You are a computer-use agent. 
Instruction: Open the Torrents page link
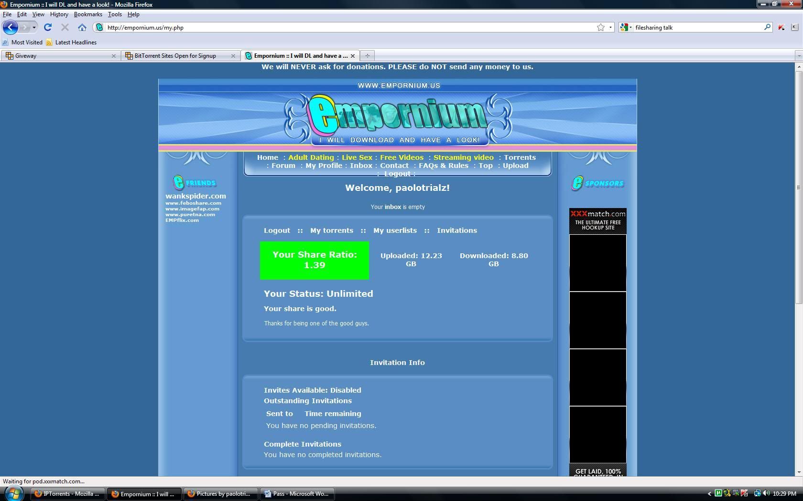(520, 157)
